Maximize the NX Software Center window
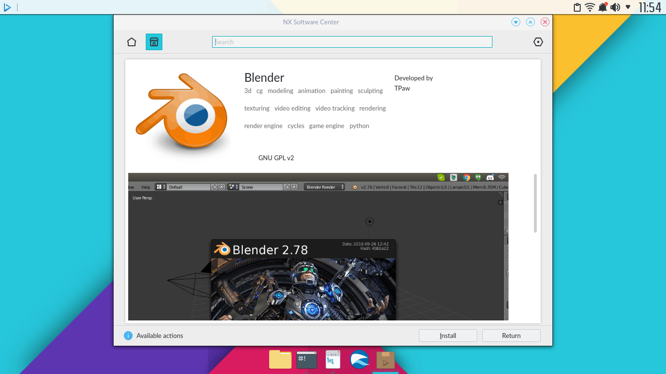The image size is (666, 374). point(530,22)
